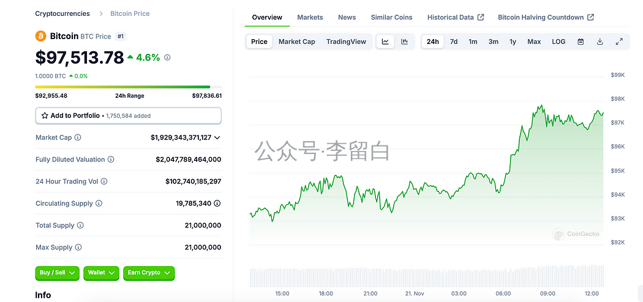This screenshot has height=302, width=643.
Task: Open Circulating Supply label info icon
Action: [x=99, y=204]
